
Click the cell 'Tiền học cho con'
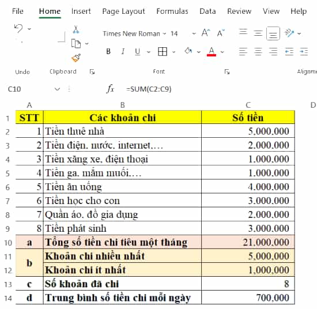[x=122, y=201]
